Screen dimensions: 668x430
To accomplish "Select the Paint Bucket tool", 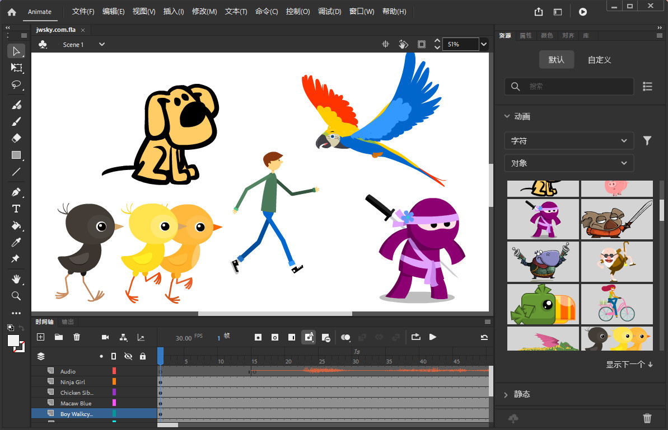I will (16, 225).
